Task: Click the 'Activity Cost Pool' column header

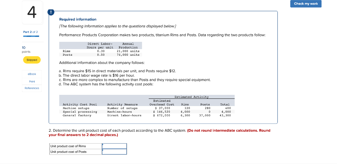Action: 80,104
